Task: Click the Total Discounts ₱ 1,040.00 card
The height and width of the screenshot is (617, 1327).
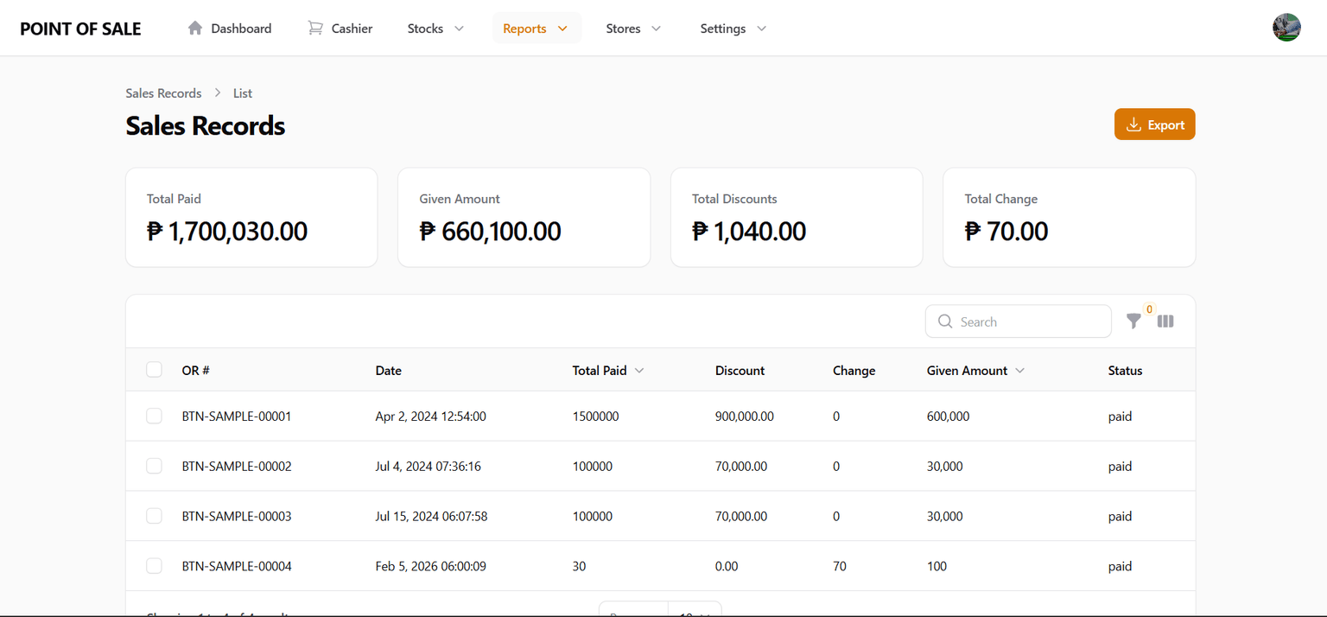Action: (797, 217)
